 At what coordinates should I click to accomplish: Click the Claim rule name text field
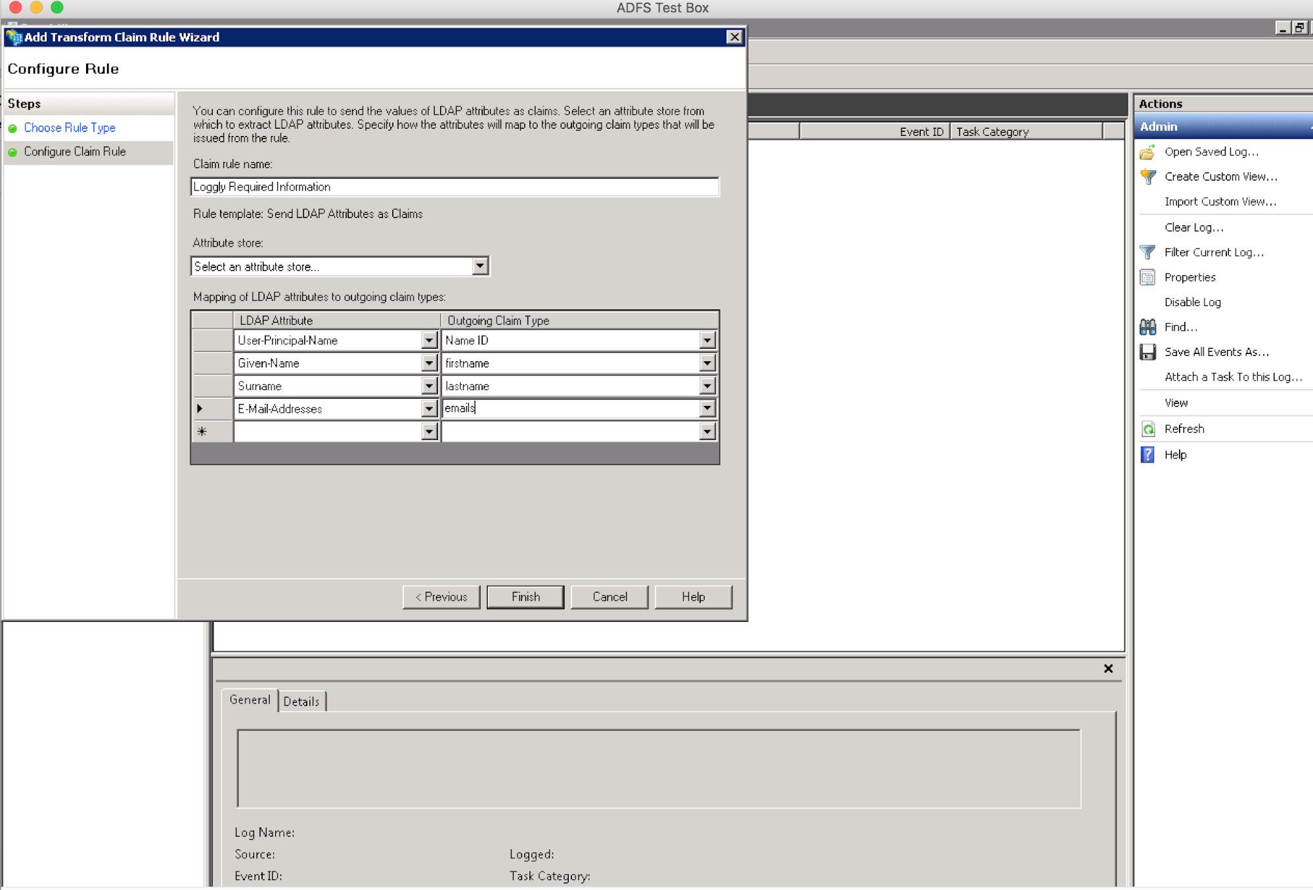click(455, 187)
